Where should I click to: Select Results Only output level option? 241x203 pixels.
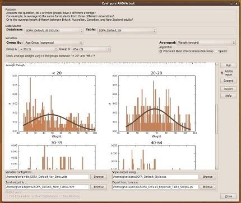(69, 196)
